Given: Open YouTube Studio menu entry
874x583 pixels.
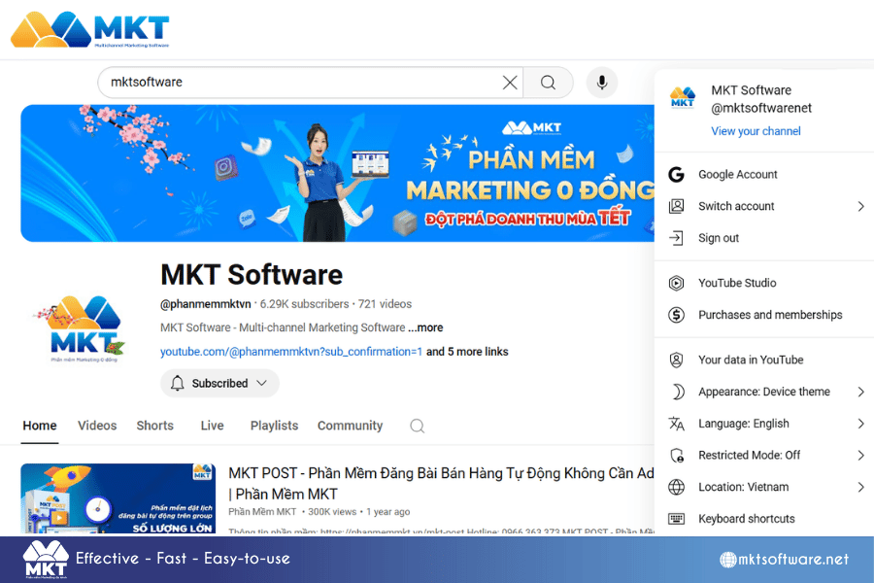Looking at the screenshot, I should coord(764,283).
